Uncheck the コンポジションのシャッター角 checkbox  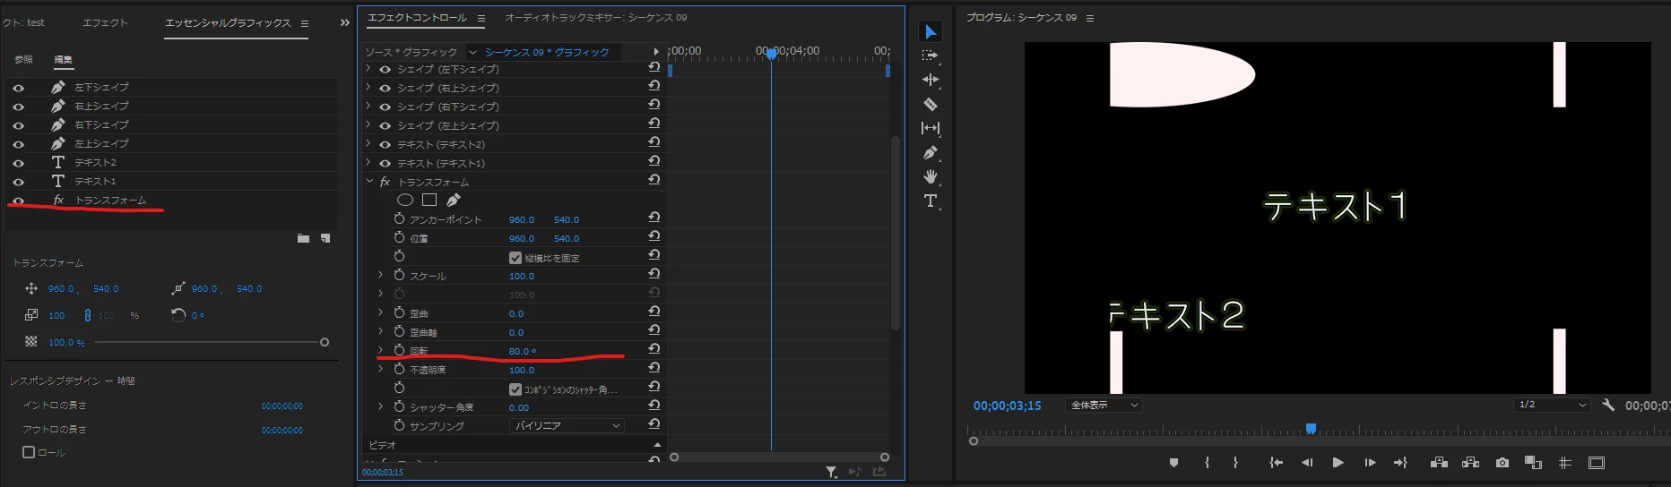pyautogui.click(x=515, y=389)
